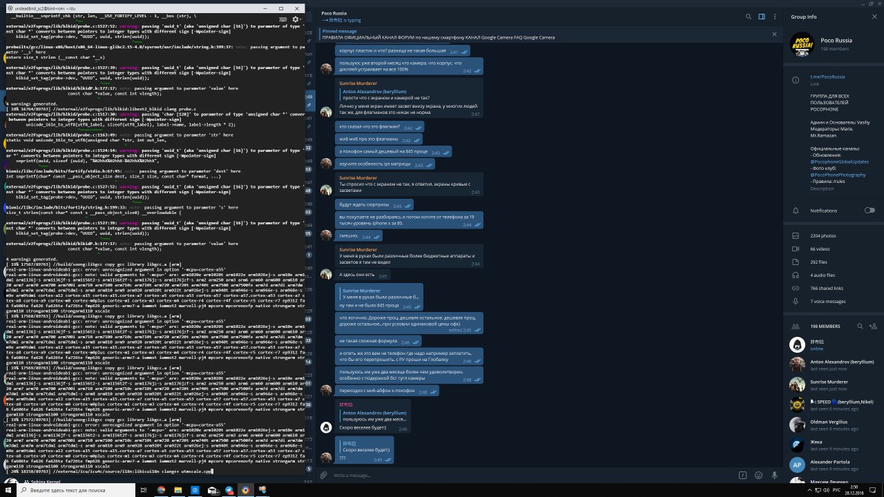884x497 pixels.
Task: Toggle the Notifications switch for the group
Action: point(869,211)
